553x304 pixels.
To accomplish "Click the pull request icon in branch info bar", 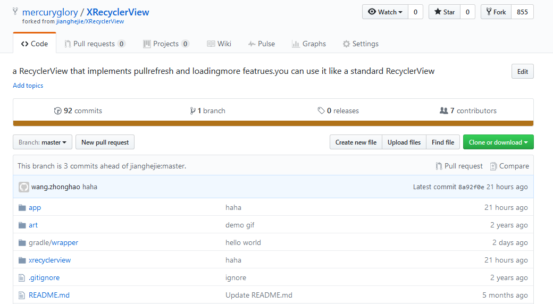I will (x=439, y=166).
